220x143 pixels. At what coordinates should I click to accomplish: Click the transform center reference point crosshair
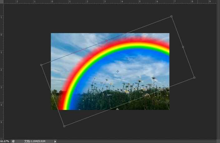coord(118,71)
